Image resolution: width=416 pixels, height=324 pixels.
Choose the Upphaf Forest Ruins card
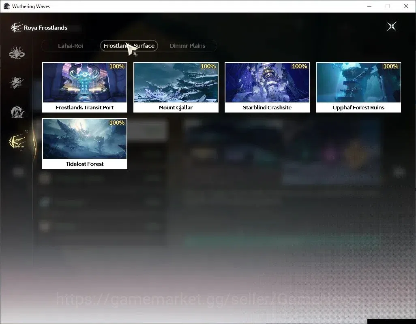[358, 87]
